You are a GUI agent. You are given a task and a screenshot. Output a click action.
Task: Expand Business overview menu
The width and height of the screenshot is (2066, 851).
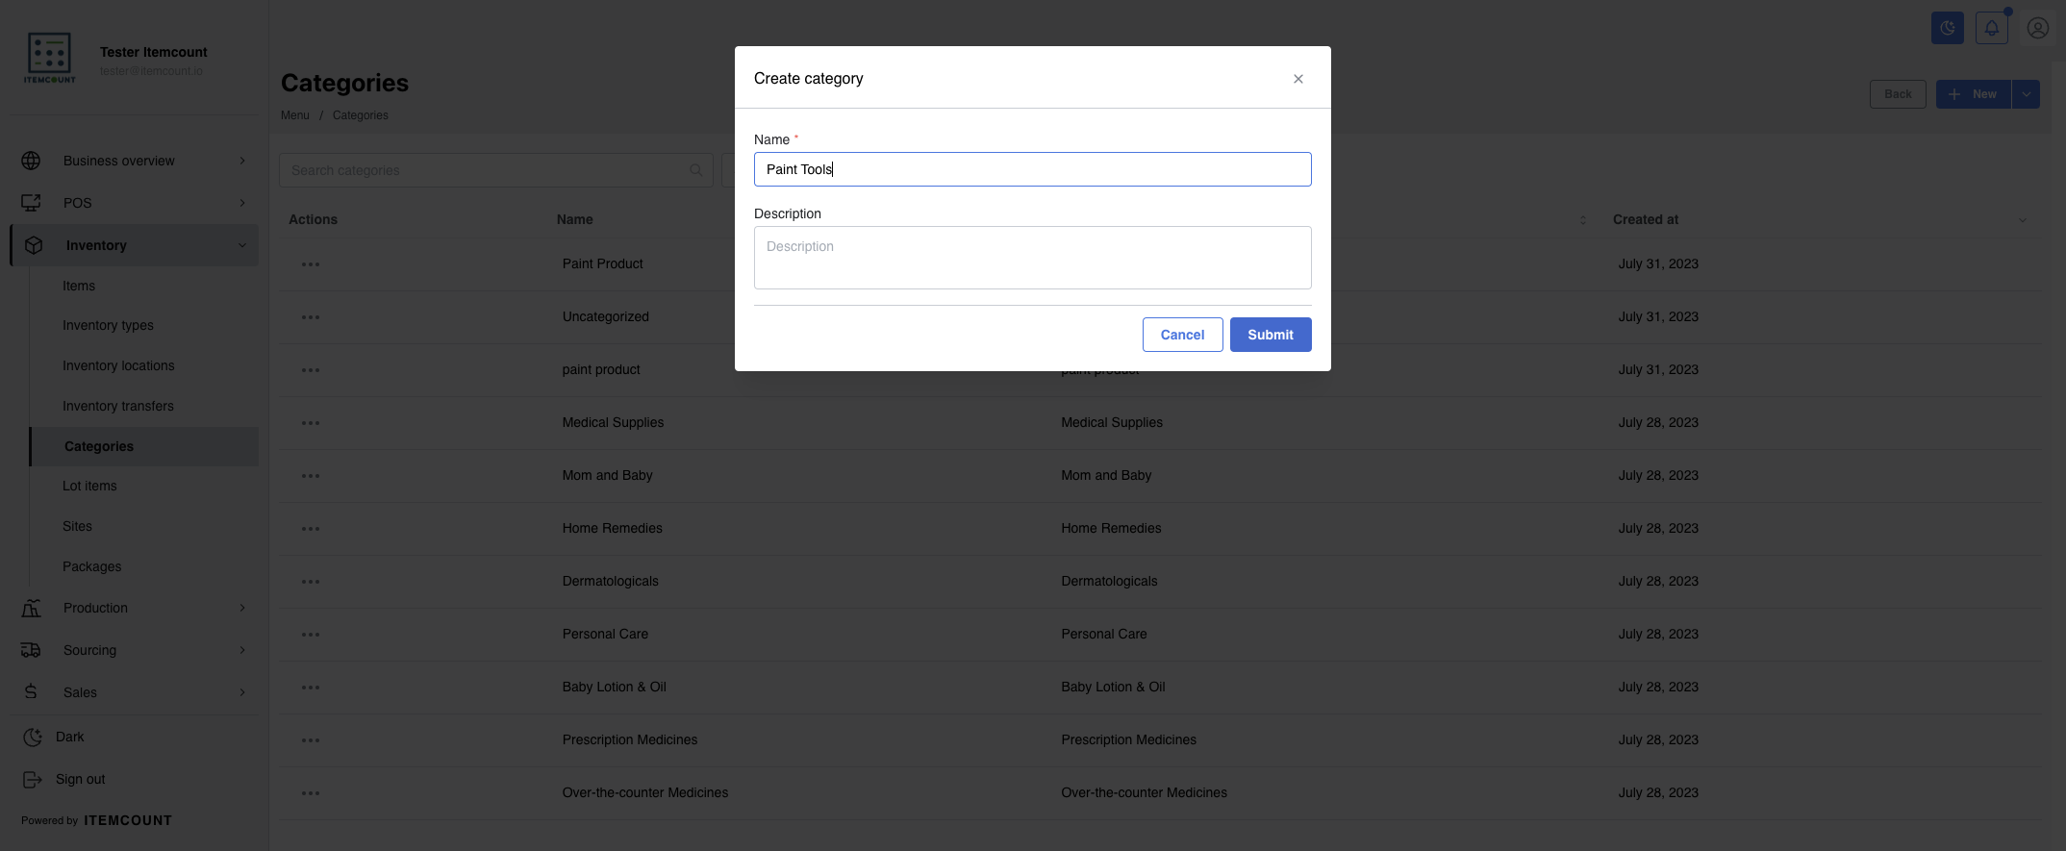135,161
